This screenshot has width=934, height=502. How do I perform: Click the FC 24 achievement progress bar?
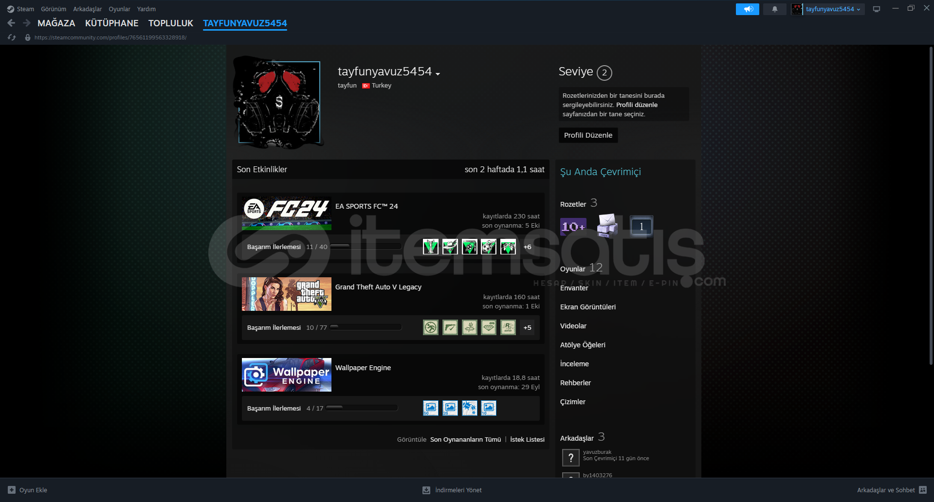pos(366,247)
